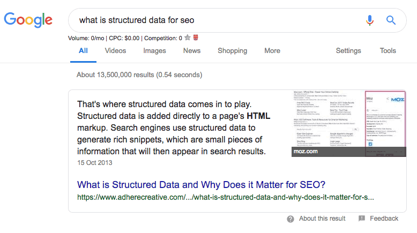Expand the More search categories menu
The image size is (417, 233).
[x=272, y=51]
